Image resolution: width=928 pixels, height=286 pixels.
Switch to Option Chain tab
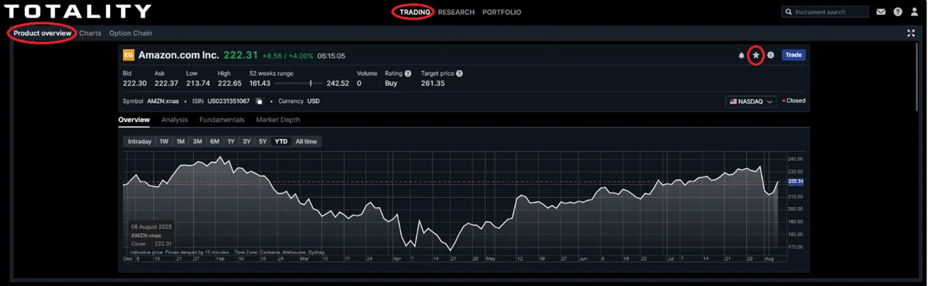click(x=130, y=33)
